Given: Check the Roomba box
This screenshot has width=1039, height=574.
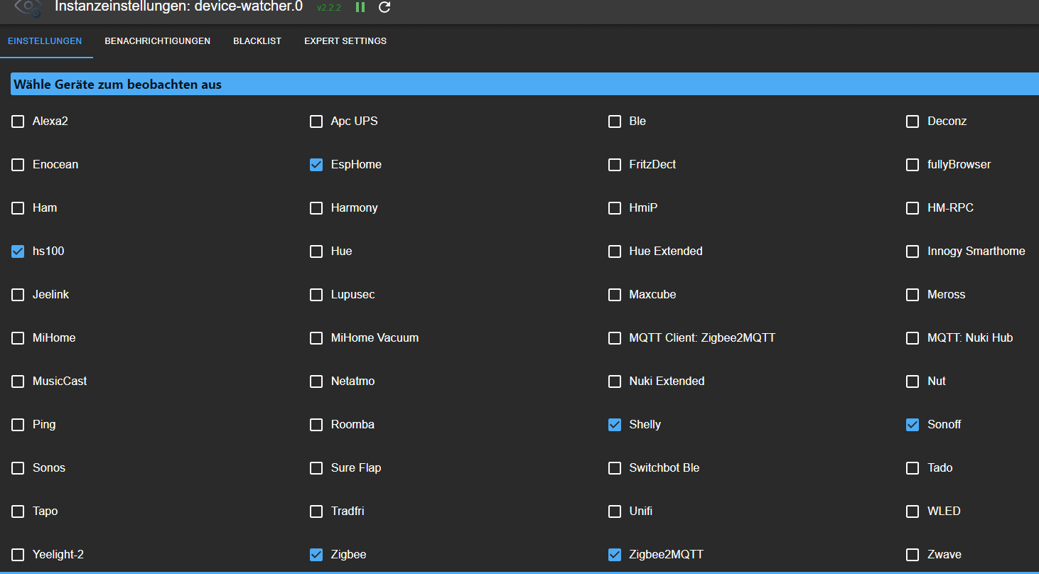Looking at the screenshot, I should coord(316,425).
